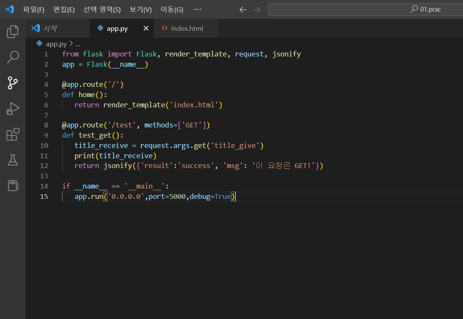Show more menus via the ellipsis
The image size is (463, 319).
pos(198,9)
